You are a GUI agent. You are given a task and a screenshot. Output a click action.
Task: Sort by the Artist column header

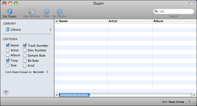click(x=130, y=21)
